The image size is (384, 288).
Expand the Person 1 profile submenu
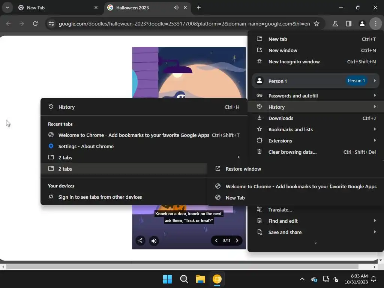[x=315, y=81]
